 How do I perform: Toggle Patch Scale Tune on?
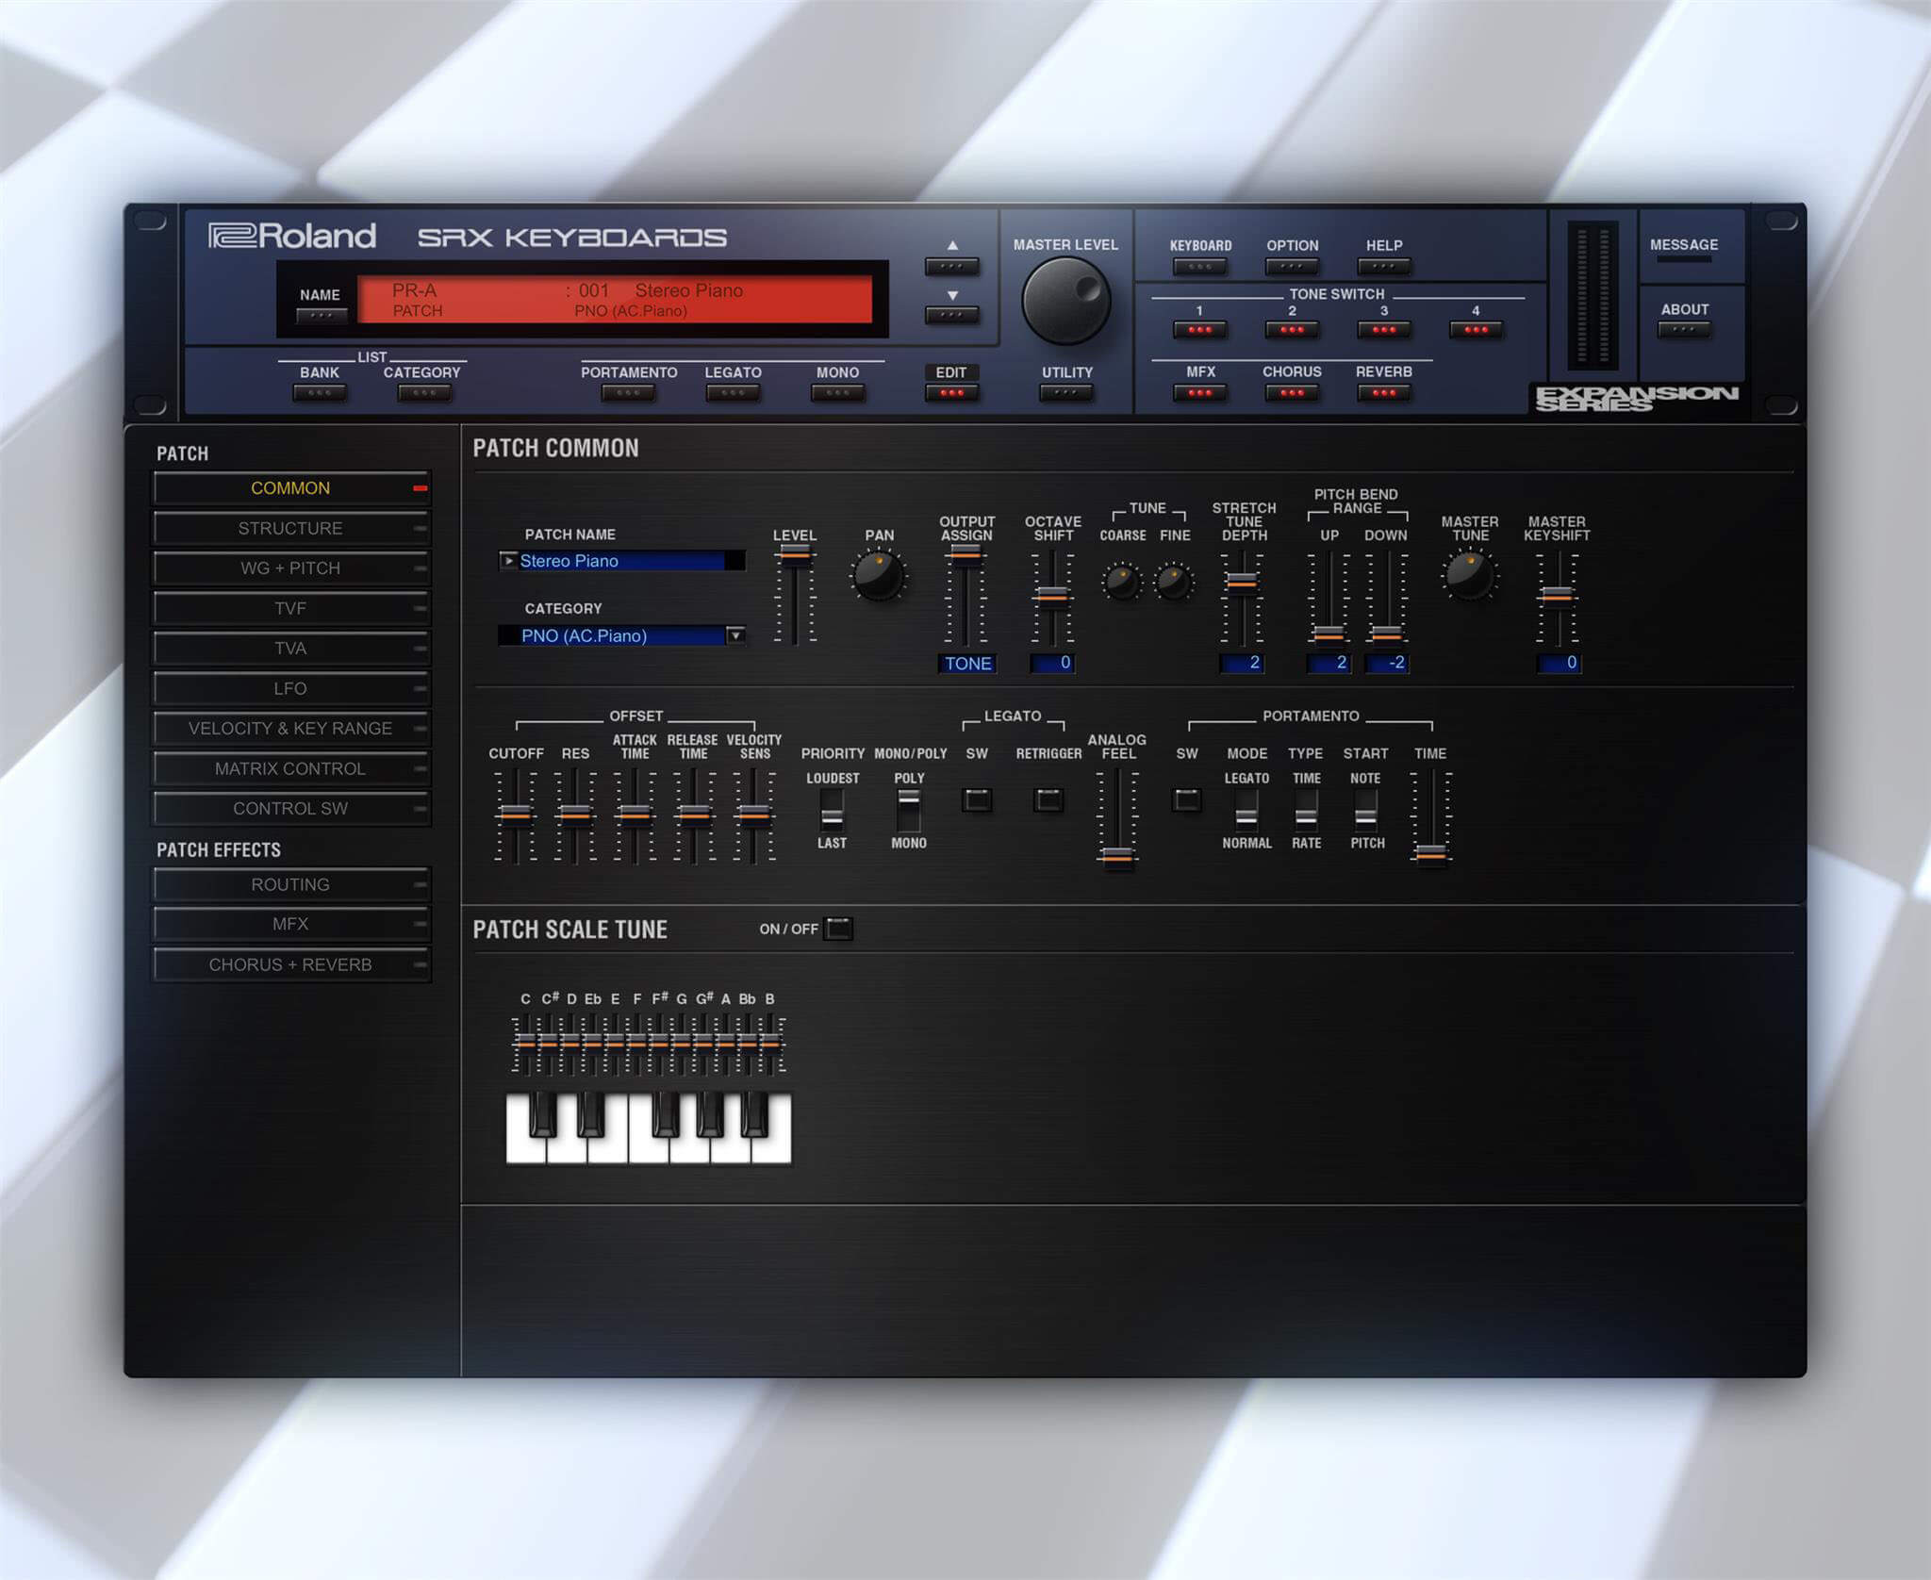coord(837,929)
